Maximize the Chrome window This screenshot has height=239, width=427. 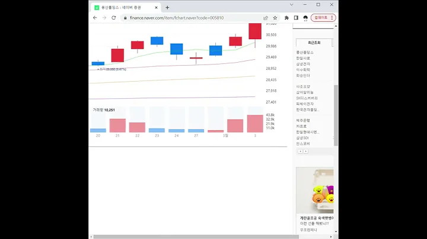tap(318, 5)
